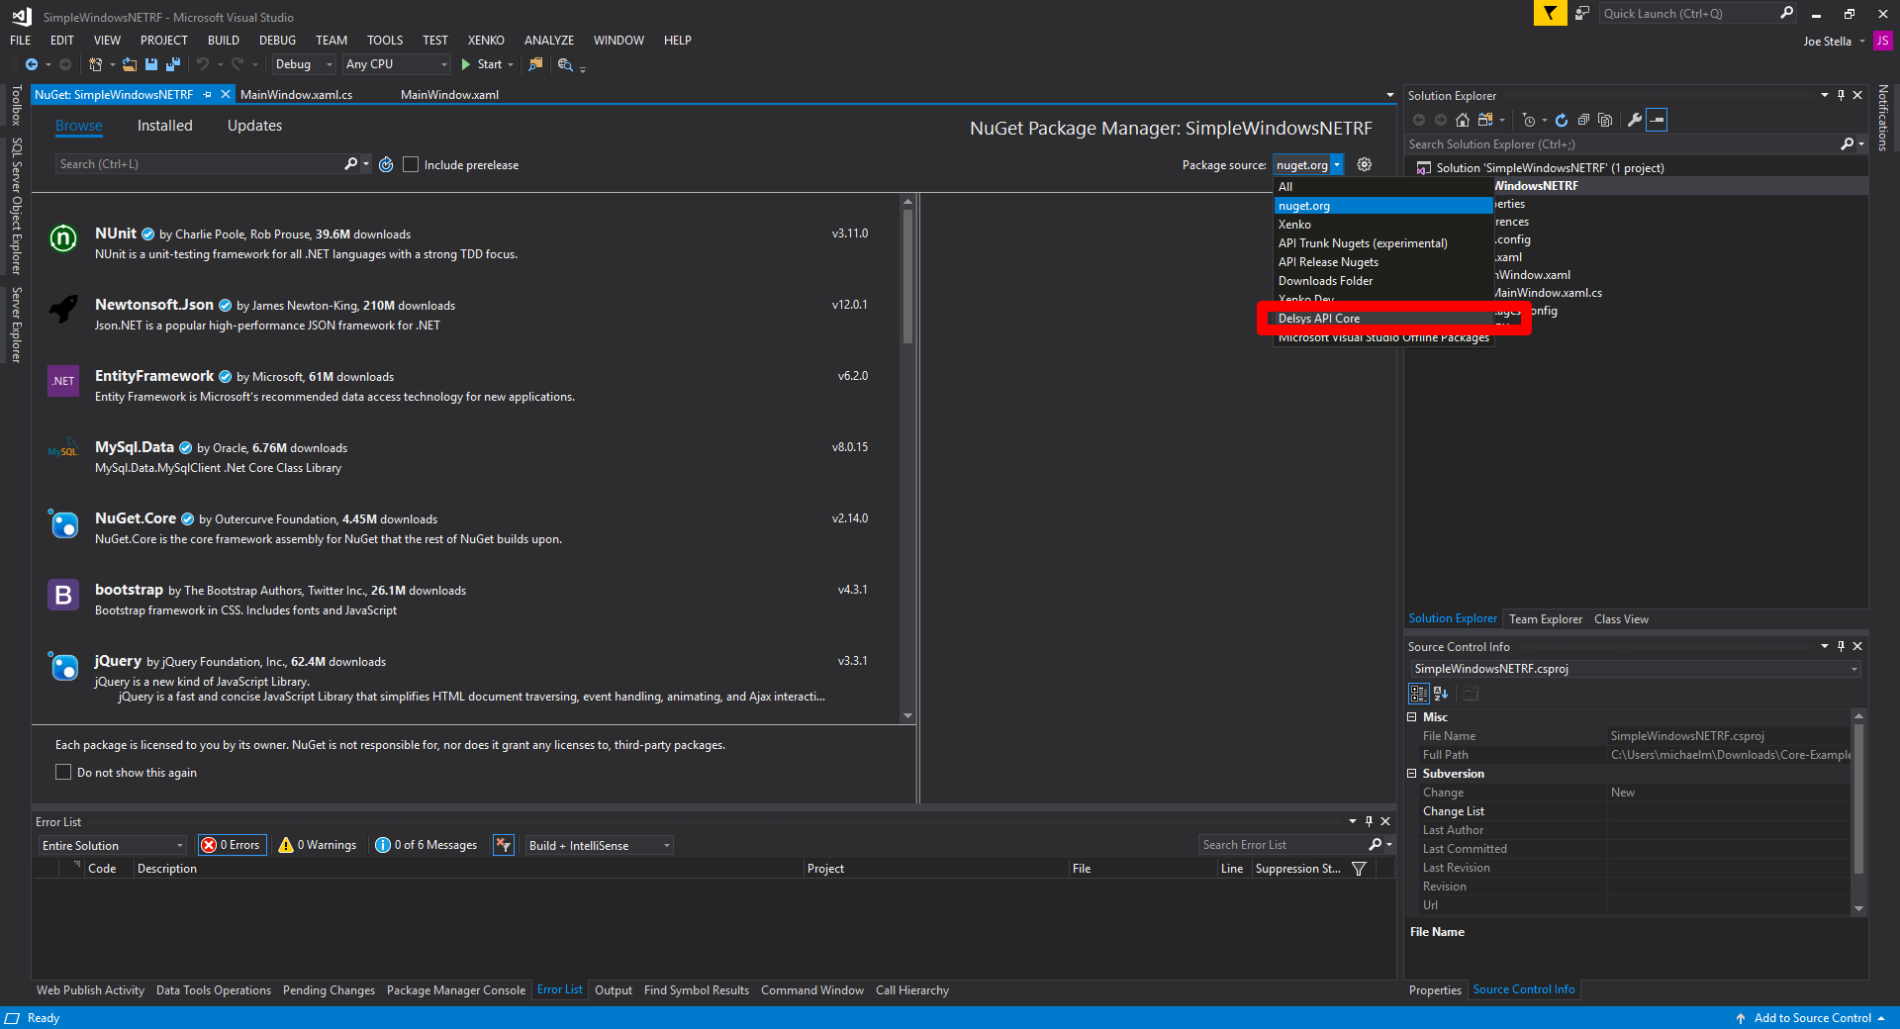Click the NuGet package list scrollbar thumb

tap(907, 277)
